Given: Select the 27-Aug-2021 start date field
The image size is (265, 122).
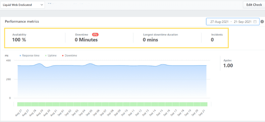Looking at the screenshot, I should point(219,22).
